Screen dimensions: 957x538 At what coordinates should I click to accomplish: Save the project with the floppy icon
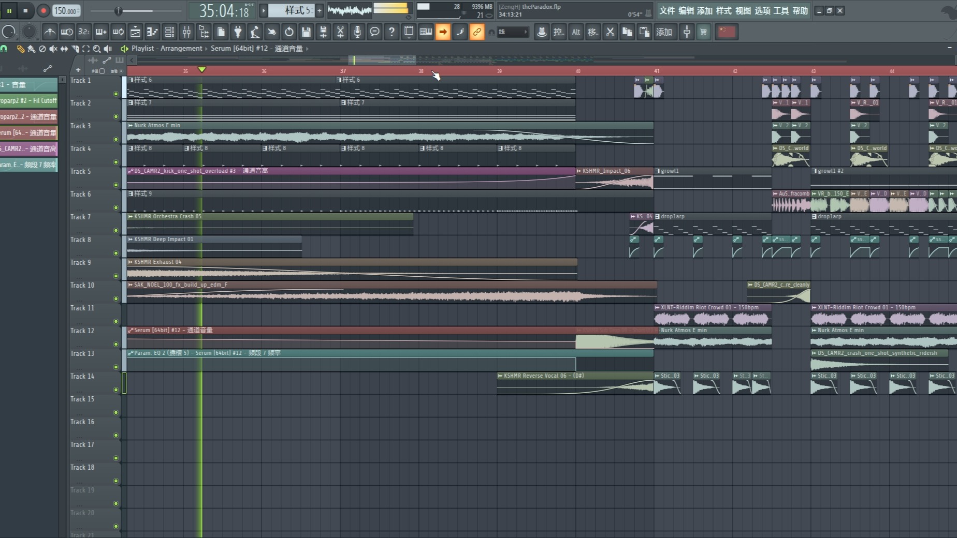pos(306,32)
